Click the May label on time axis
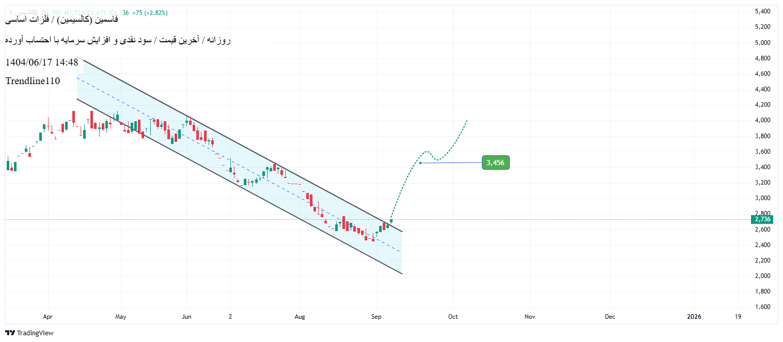The height and width of the screenshot is (342, 783). pyautogui.click(x=121, y=317)
